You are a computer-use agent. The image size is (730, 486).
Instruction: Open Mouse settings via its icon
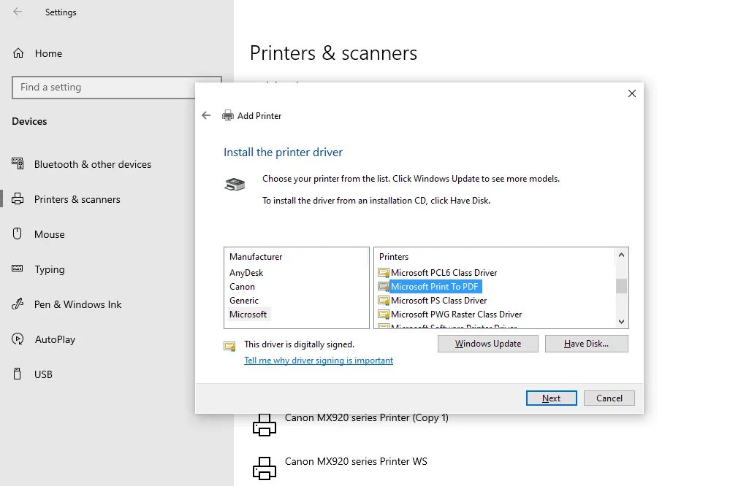click(18, 234)
